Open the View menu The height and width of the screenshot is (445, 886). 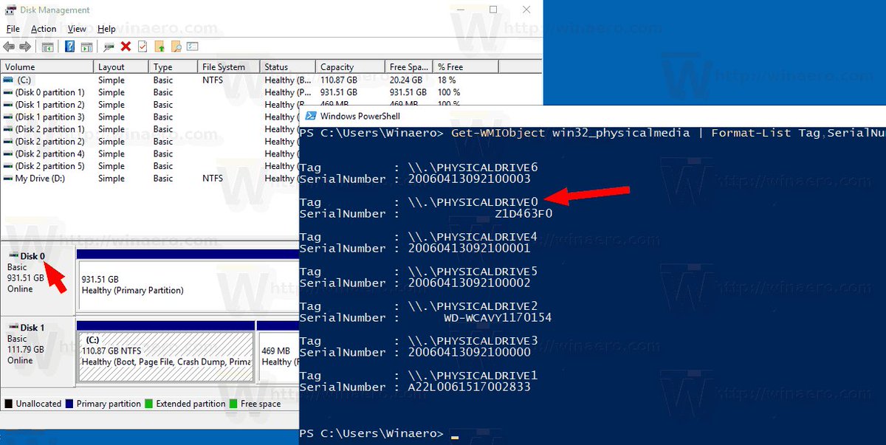[x=77, y=29]
